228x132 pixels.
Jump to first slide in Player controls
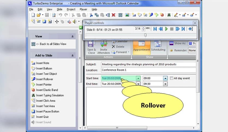[x=155, y=29]
